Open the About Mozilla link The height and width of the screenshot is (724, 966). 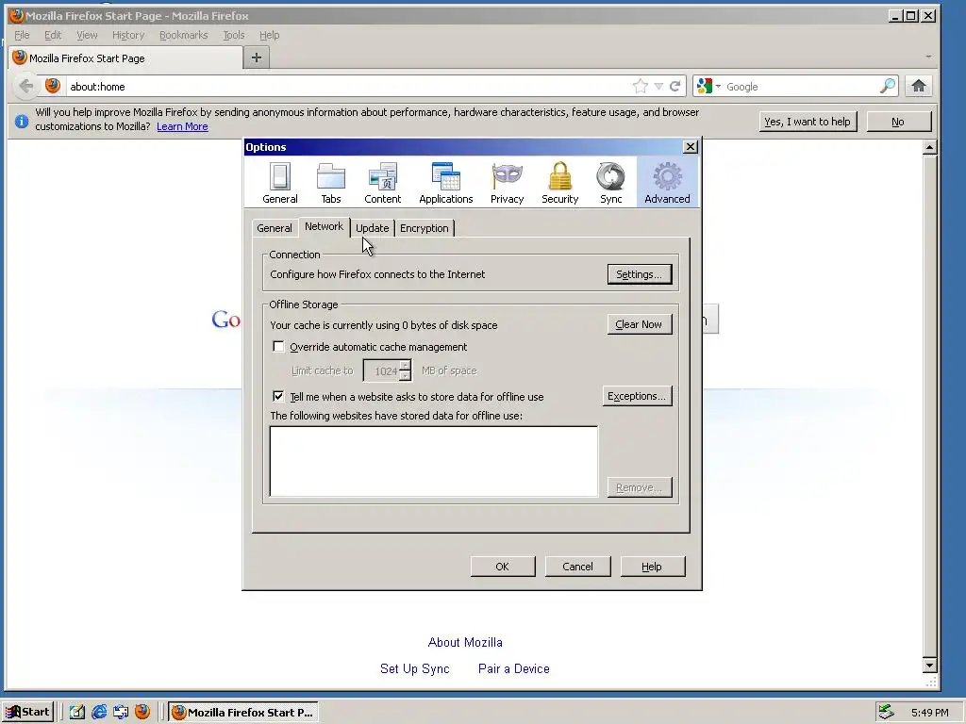pyautogui.click(x=465, y=642)
